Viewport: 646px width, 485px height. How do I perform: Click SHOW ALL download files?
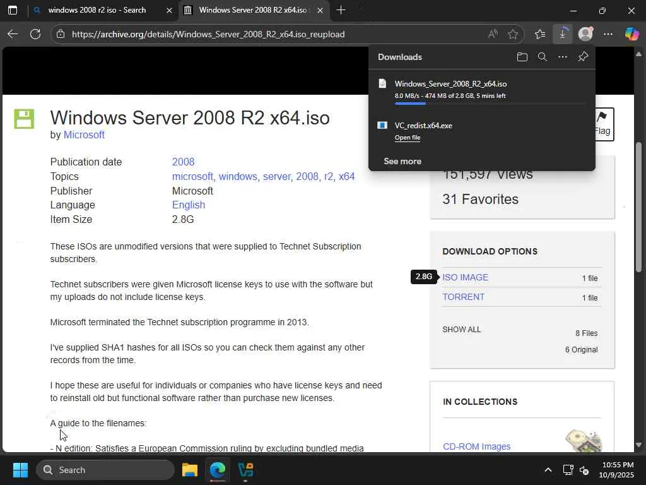461,330
